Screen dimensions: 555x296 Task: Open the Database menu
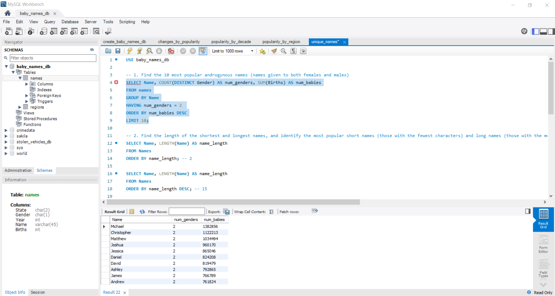[70, 22]
